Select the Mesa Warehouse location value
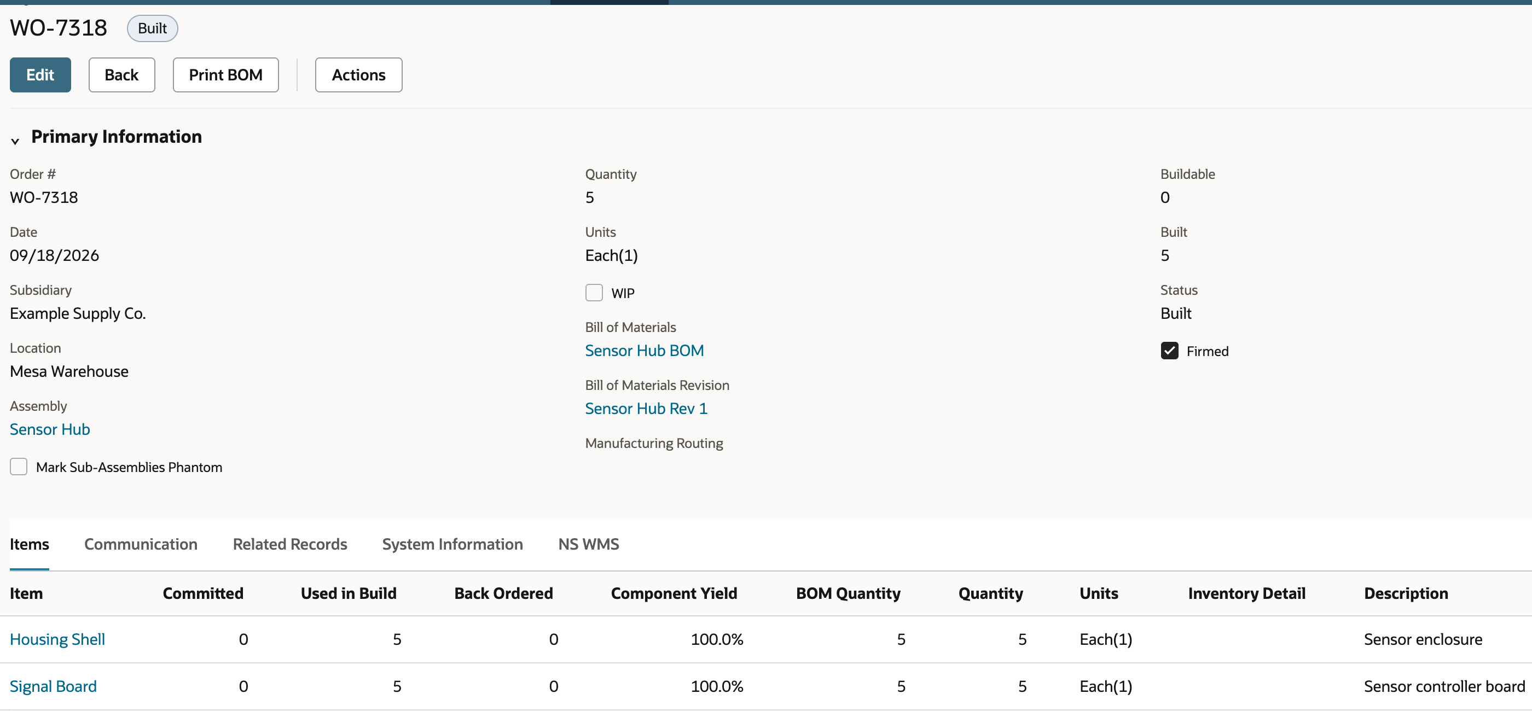The width and height of the screenshot is (1532, 711). [69, 371]
